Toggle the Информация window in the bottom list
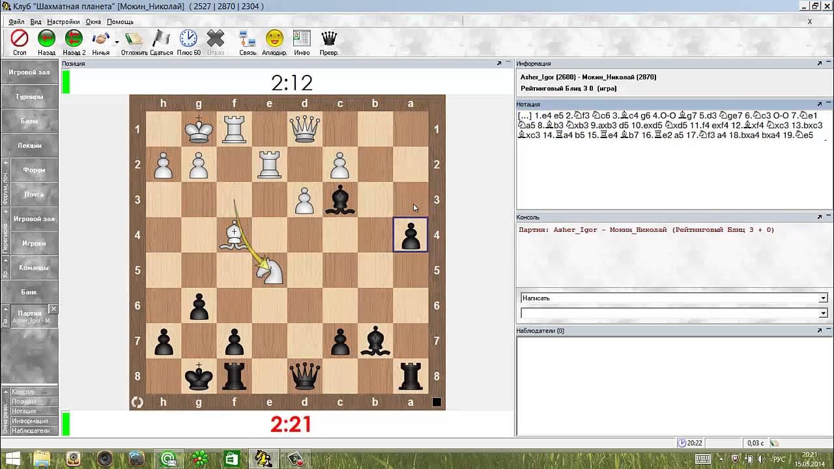Screen dimensions: 834x469 click(34, 421)
